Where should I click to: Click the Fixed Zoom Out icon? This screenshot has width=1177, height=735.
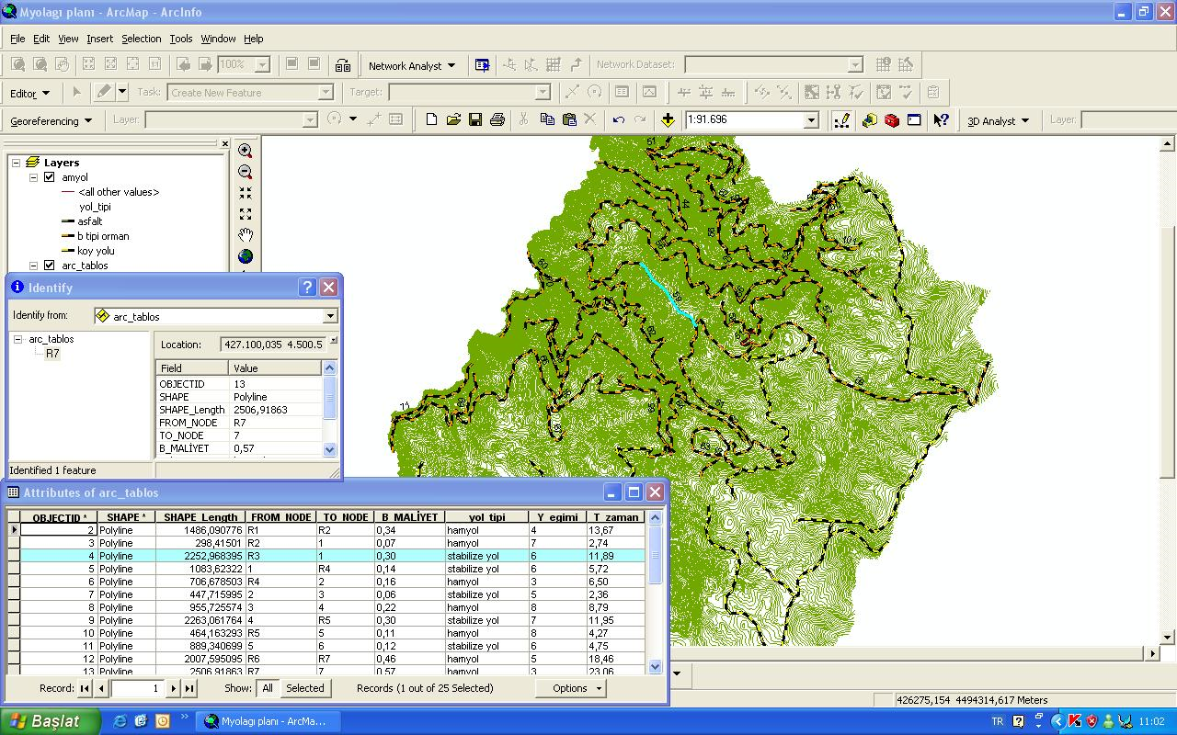[245, 214]
